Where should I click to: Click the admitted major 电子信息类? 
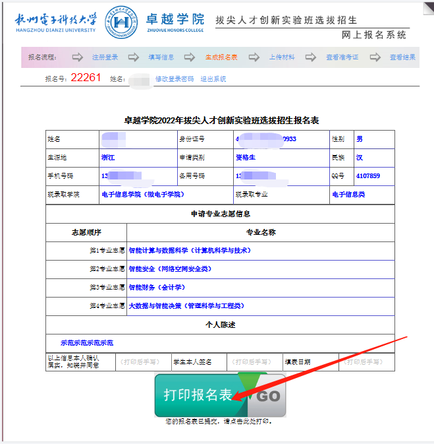pos(348,195)
